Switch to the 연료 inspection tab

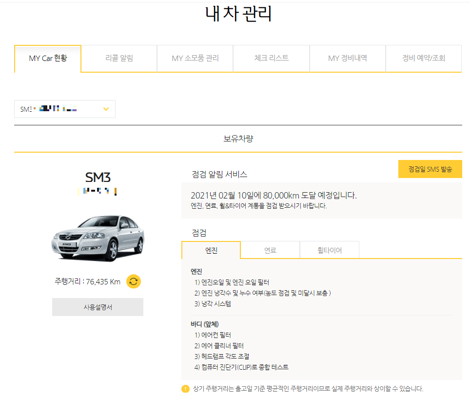click(270, 250)
